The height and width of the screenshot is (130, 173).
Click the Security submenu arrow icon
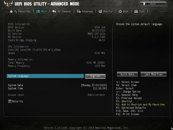10,101
